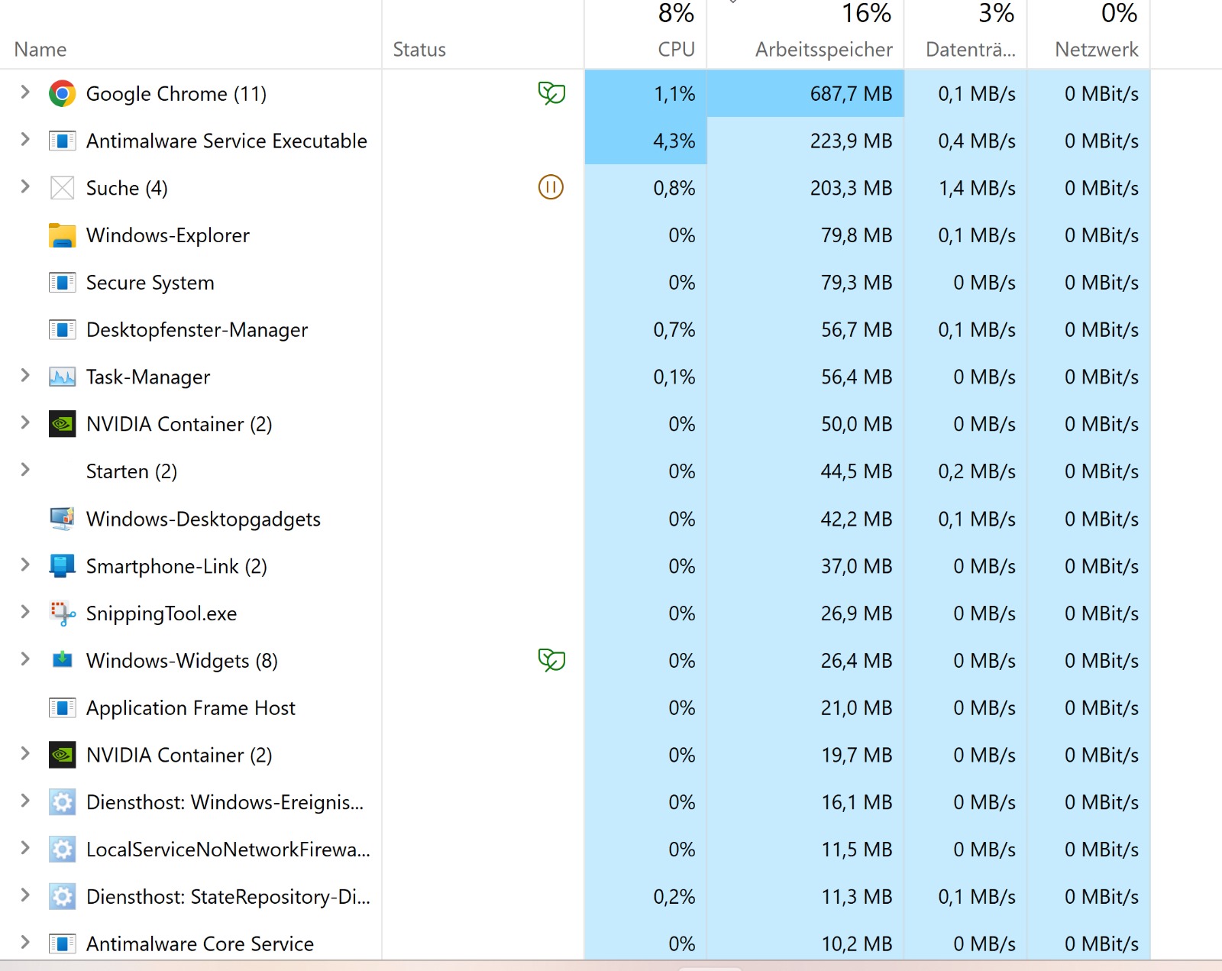
Task: Click the LocalServiceNoNetworkFirewall gear icon
Action: 62,850
